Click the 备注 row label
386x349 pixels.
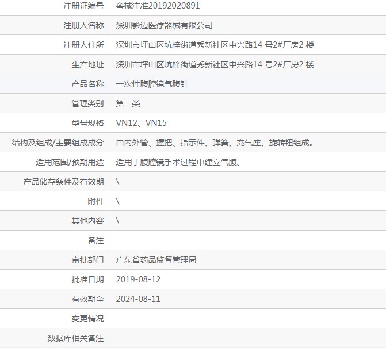(95, 240)
